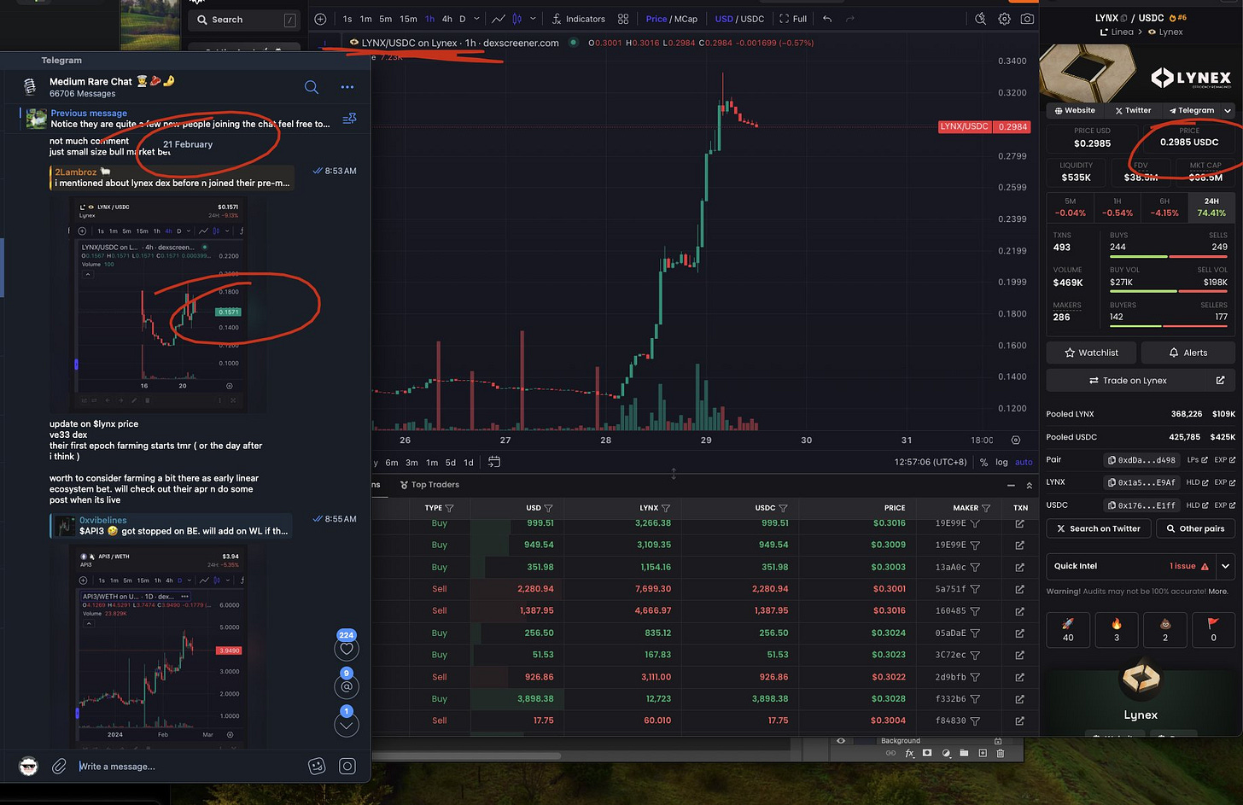Take a chart snapshot with camera icon
This screenshot has height=805, width=1243.
point(1028,19)
